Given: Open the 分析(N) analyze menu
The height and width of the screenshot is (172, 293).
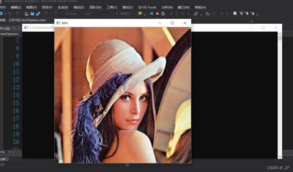Looking at the screenshot, I should 167,8.
